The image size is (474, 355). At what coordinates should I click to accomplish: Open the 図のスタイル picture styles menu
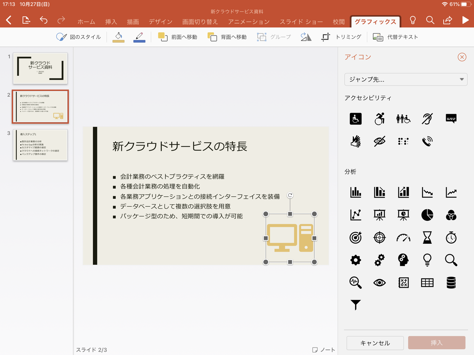[79, 37]
